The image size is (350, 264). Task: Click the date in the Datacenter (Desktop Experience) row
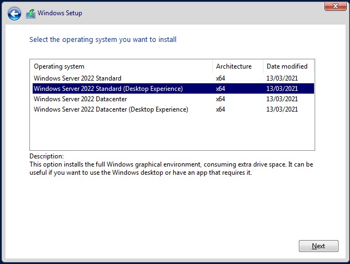coord(282,109)
